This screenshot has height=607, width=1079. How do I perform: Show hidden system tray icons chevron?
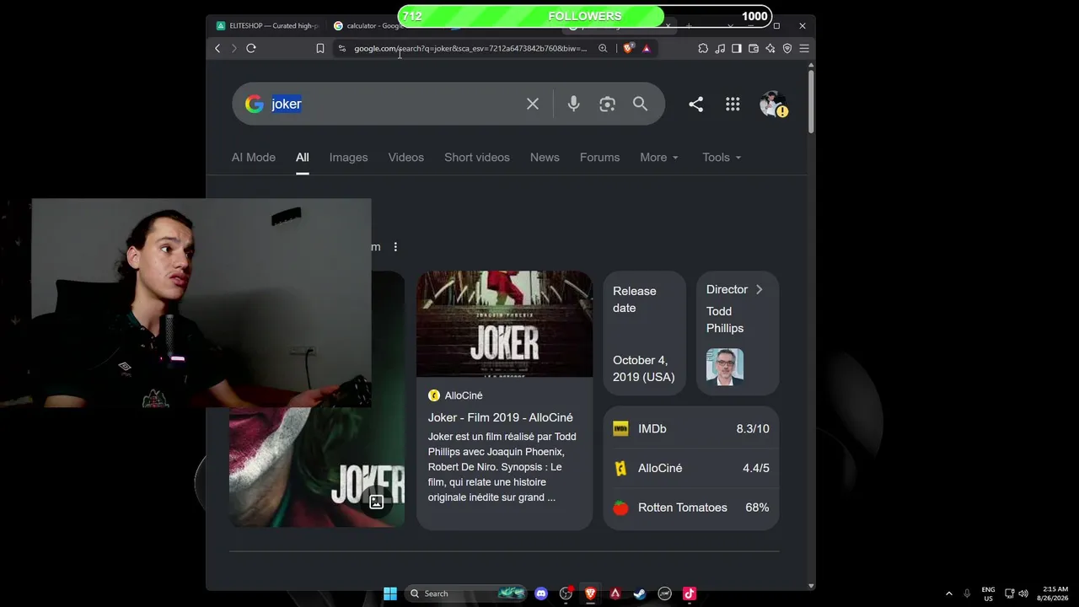[948, 594]
